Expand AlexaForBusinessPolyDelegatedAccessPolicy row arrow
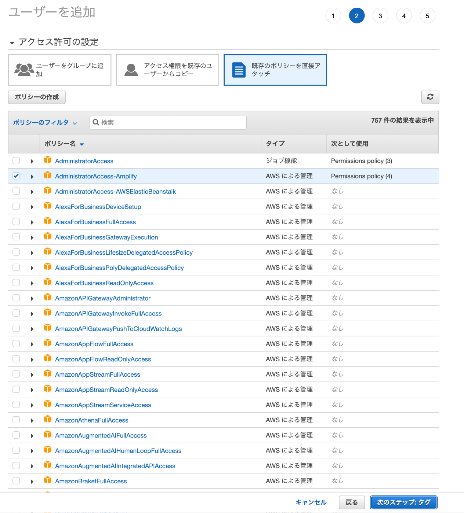The width and height of the screenshot is (464, 513). point(32,268)
